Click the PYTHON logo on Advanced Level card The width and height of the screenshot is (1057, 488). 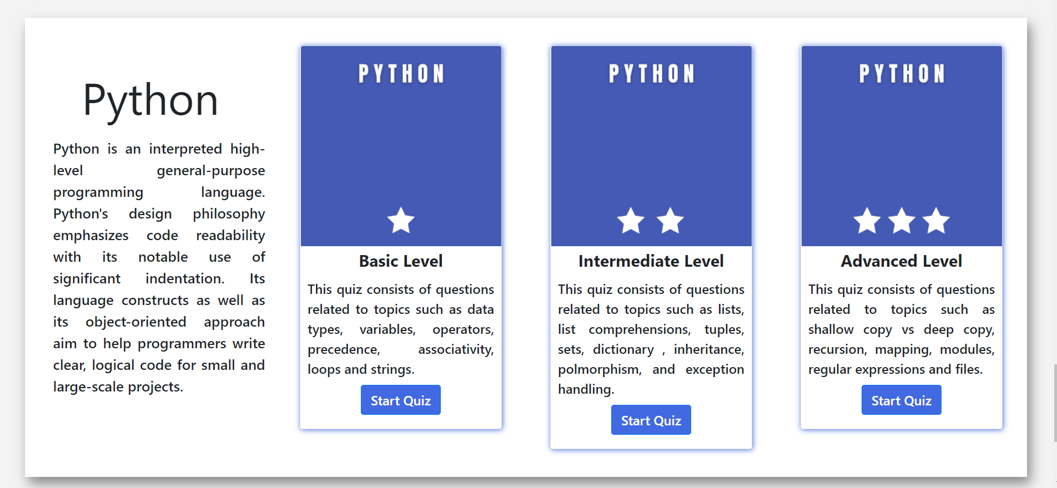[x=900, y=72]
